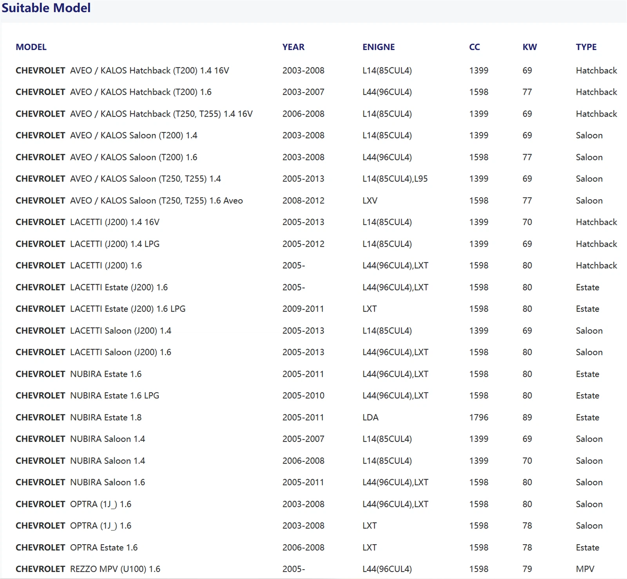Click 'NUBIRA Estate 1.6' model name

[x=106, y=374]
